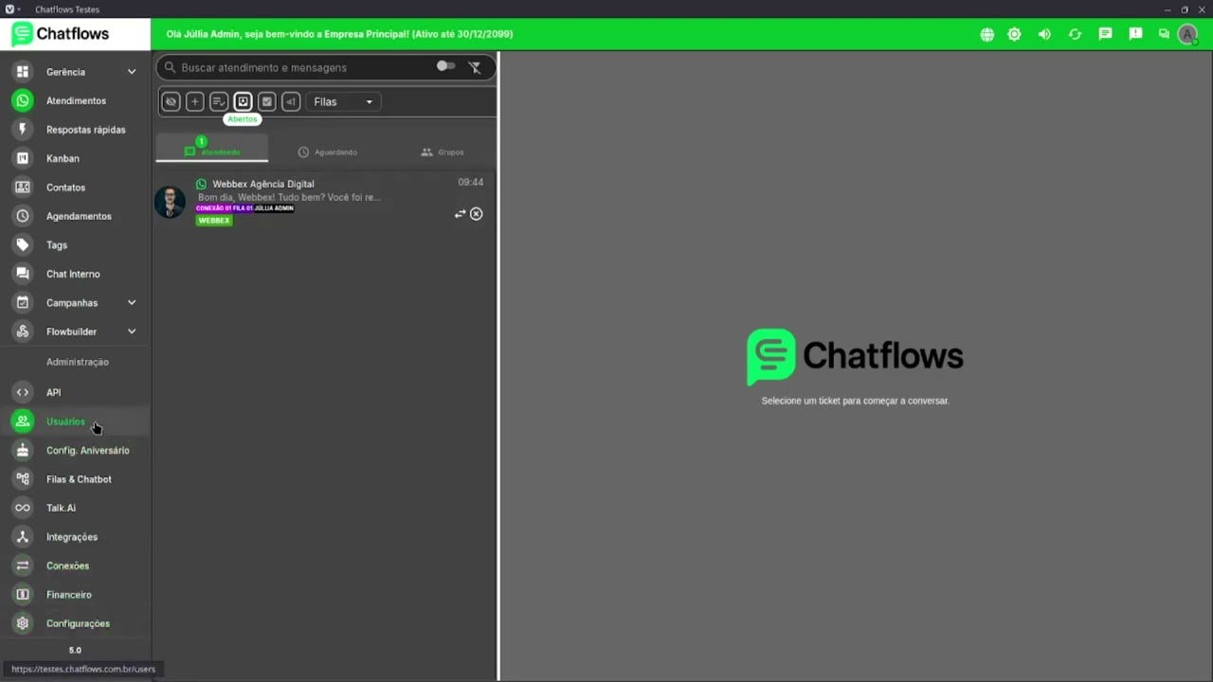Click the transfer arrows icon on Webbex ticket
The height and width of the screenshot is (682, 1213).
460,214
